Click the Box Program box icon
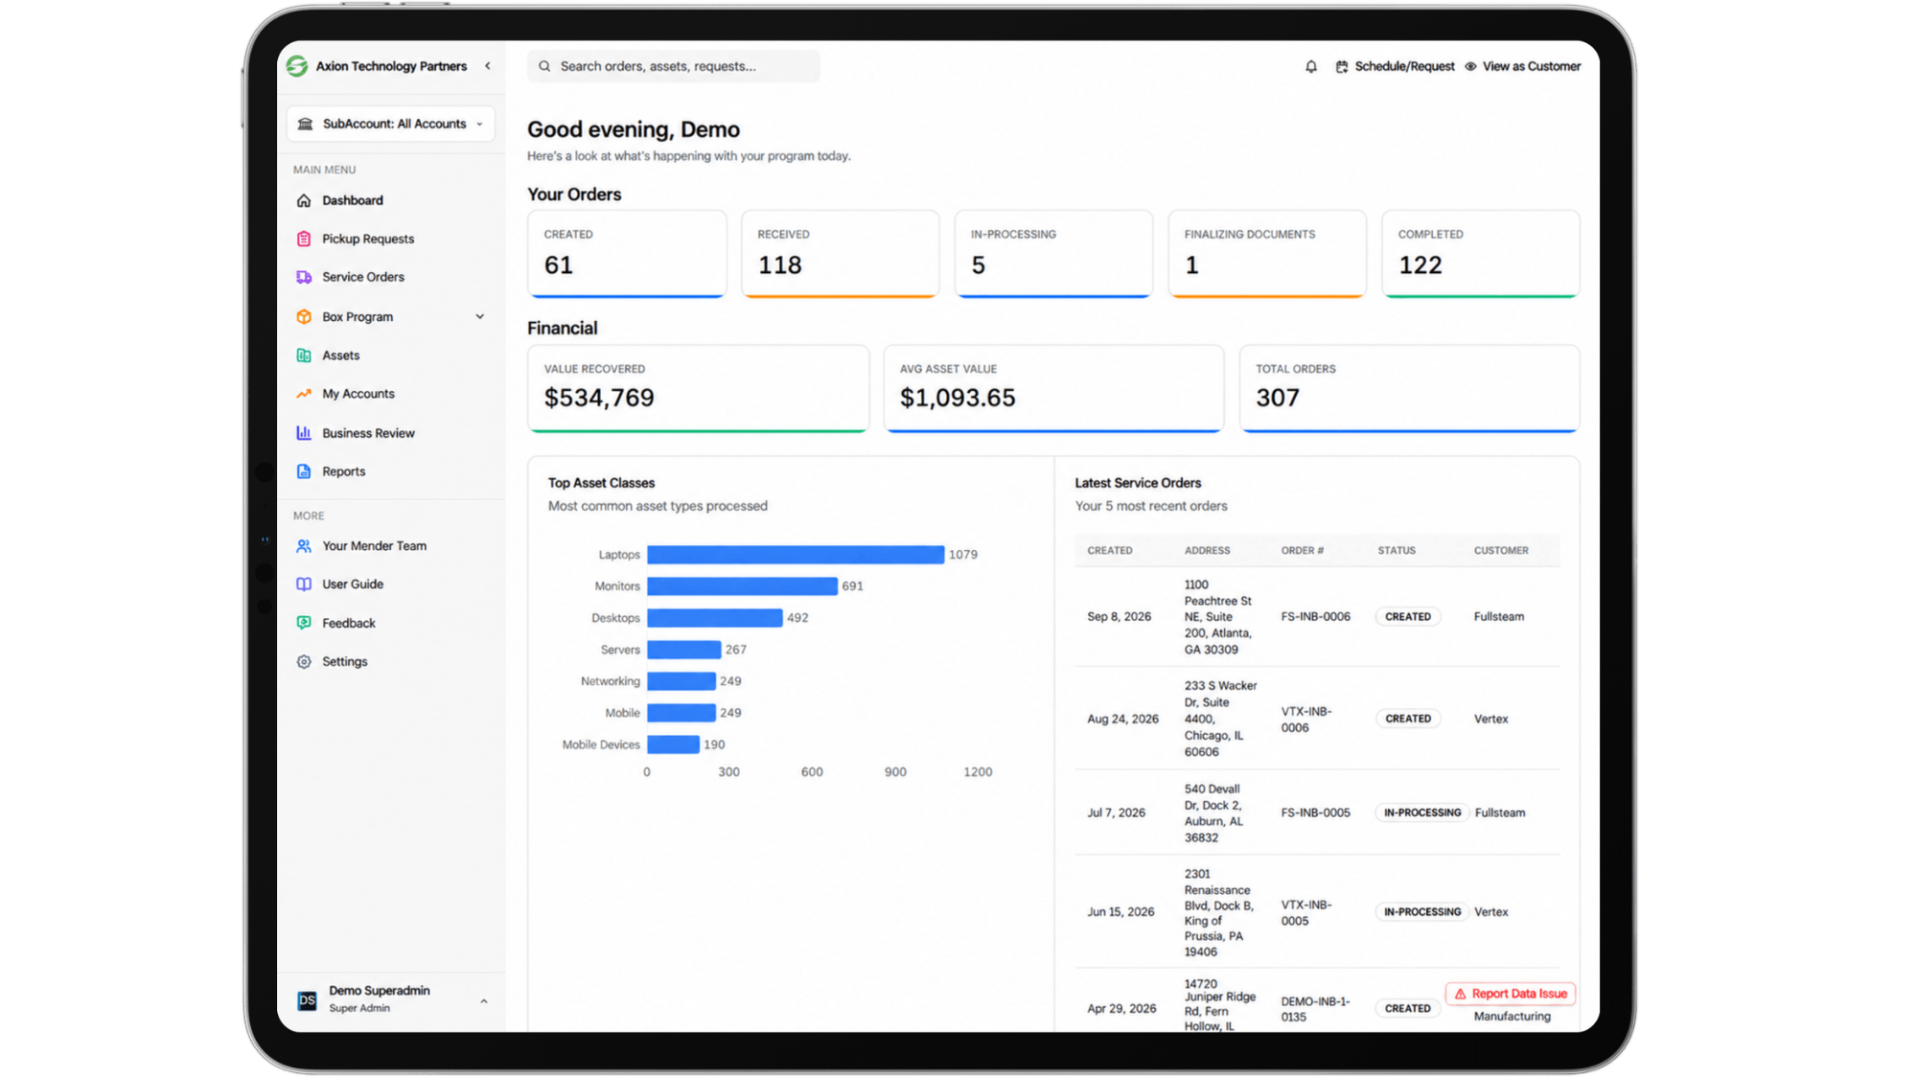Screen dimensions: 1917x1078 pyautogui.click(x=304, y=316)
